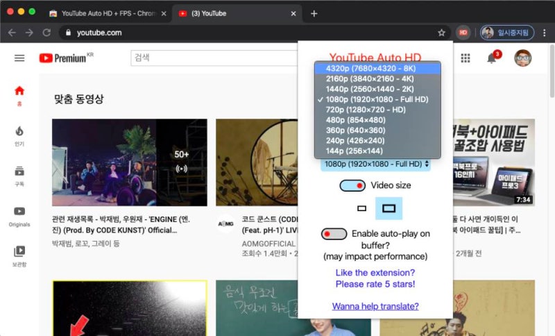The height and width of the screenshot is (336, 555).
Task: Open the YouTube apps grid icon
Action: tap(466, 58)
